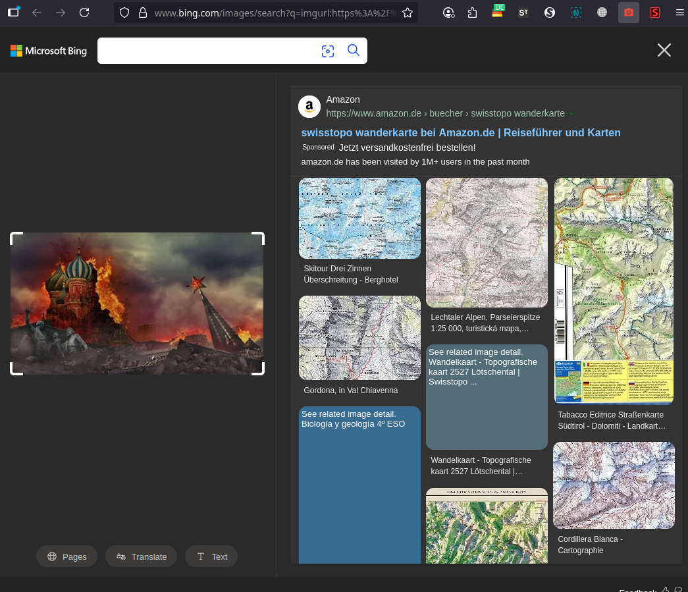The image size is (688, 592).
Task: Switch to the Pages tab
Action: (66, 556)
